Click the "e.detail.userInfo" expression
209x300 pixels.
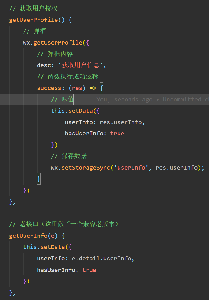(x=103, y=259)
